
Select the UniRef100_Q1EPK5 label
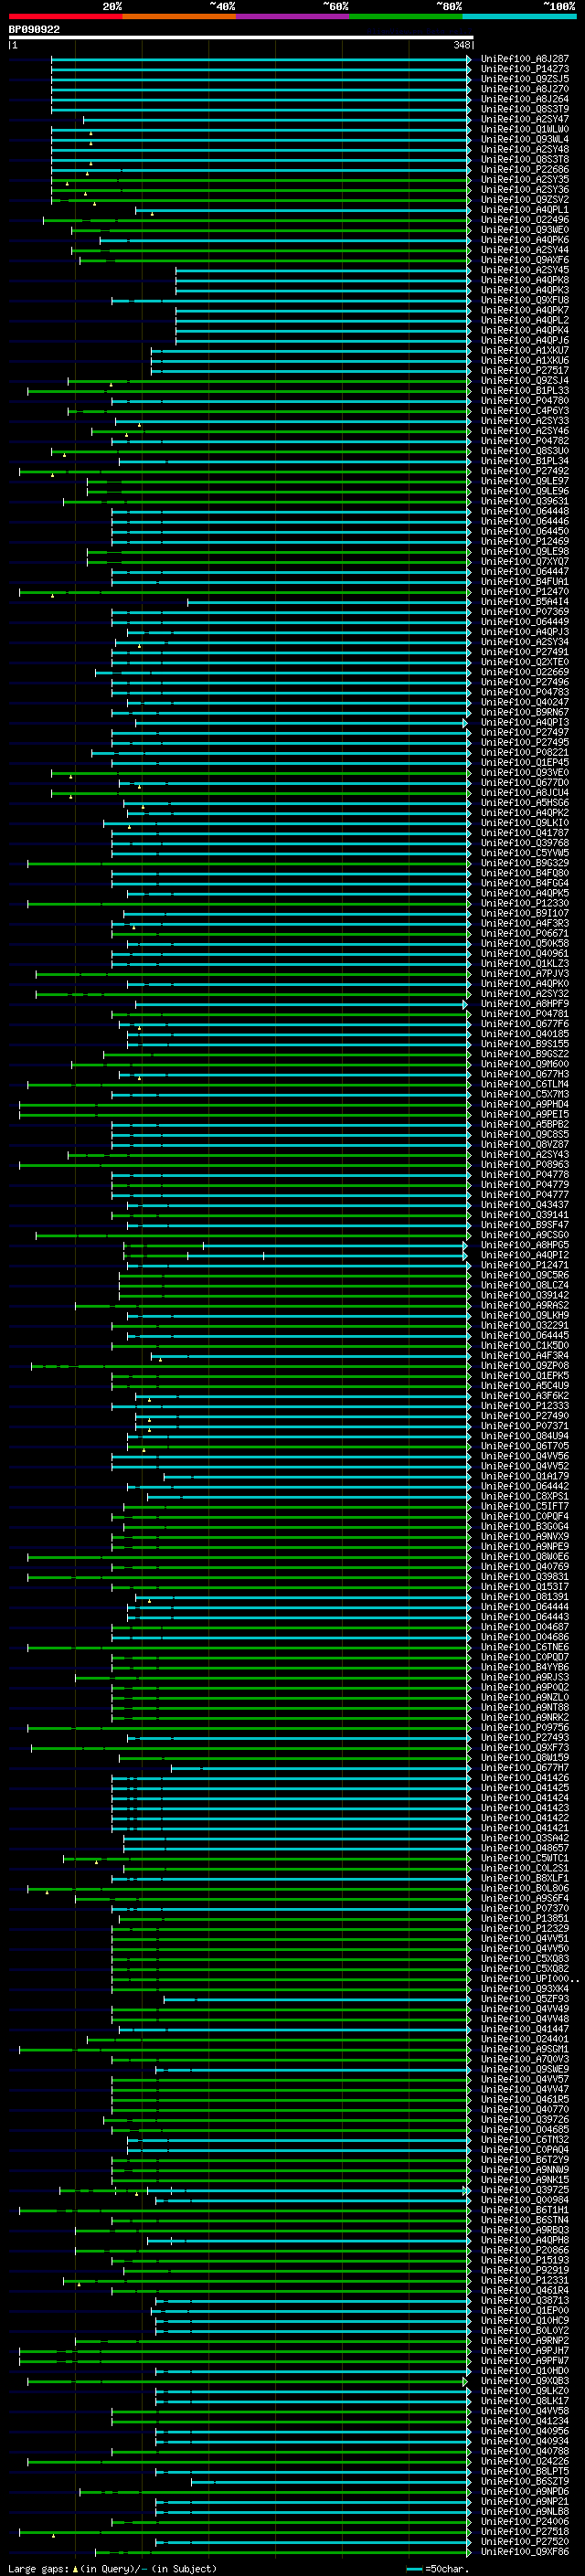click(525, 1376)
